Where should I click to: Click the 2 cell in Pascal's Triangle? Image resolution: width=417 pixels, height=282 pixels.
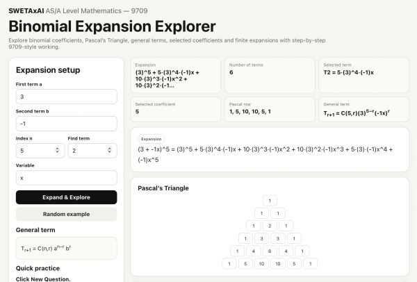[270, 226]
